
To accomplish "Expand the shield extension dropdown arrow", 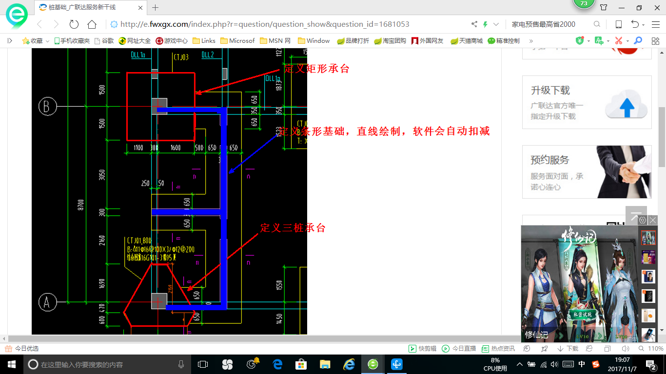I will (588, 41).
